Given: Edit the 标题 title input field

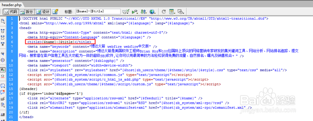Looking at the screenshot, I should click(98, 12).
